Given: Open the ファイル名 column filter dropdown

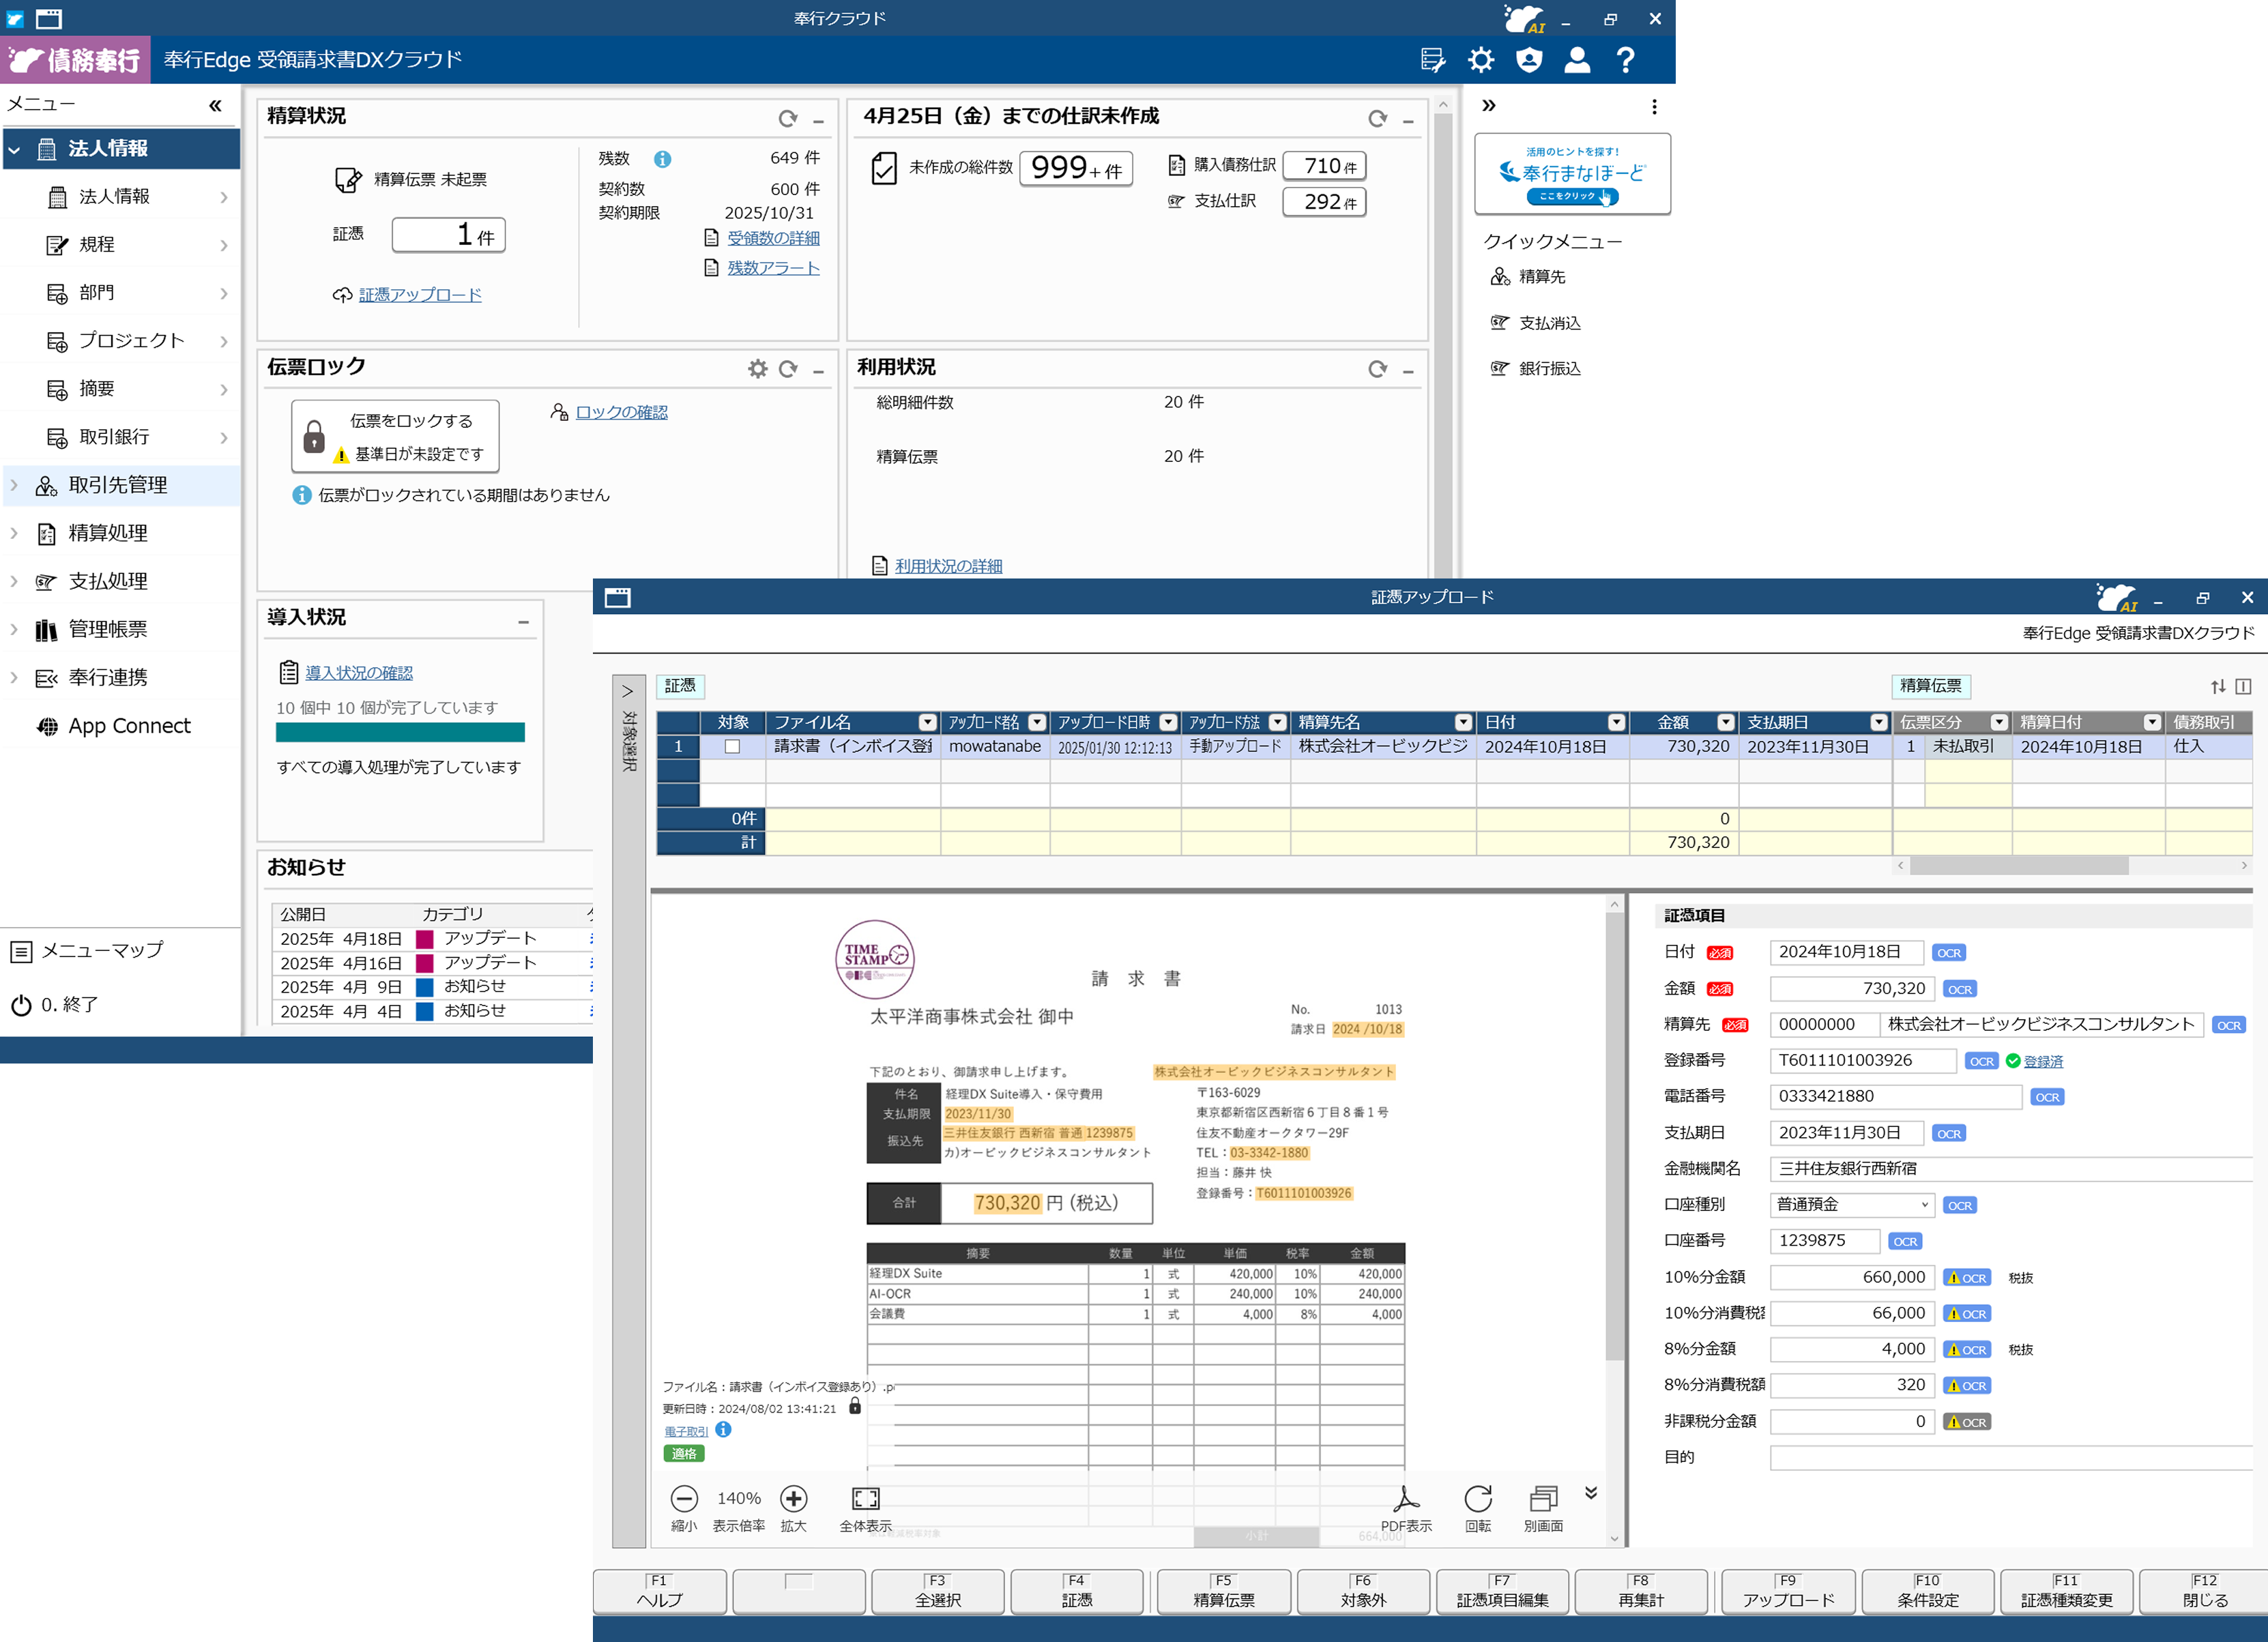Looking at the screenshot, I should pyautogui.click(x=927, y=722).
